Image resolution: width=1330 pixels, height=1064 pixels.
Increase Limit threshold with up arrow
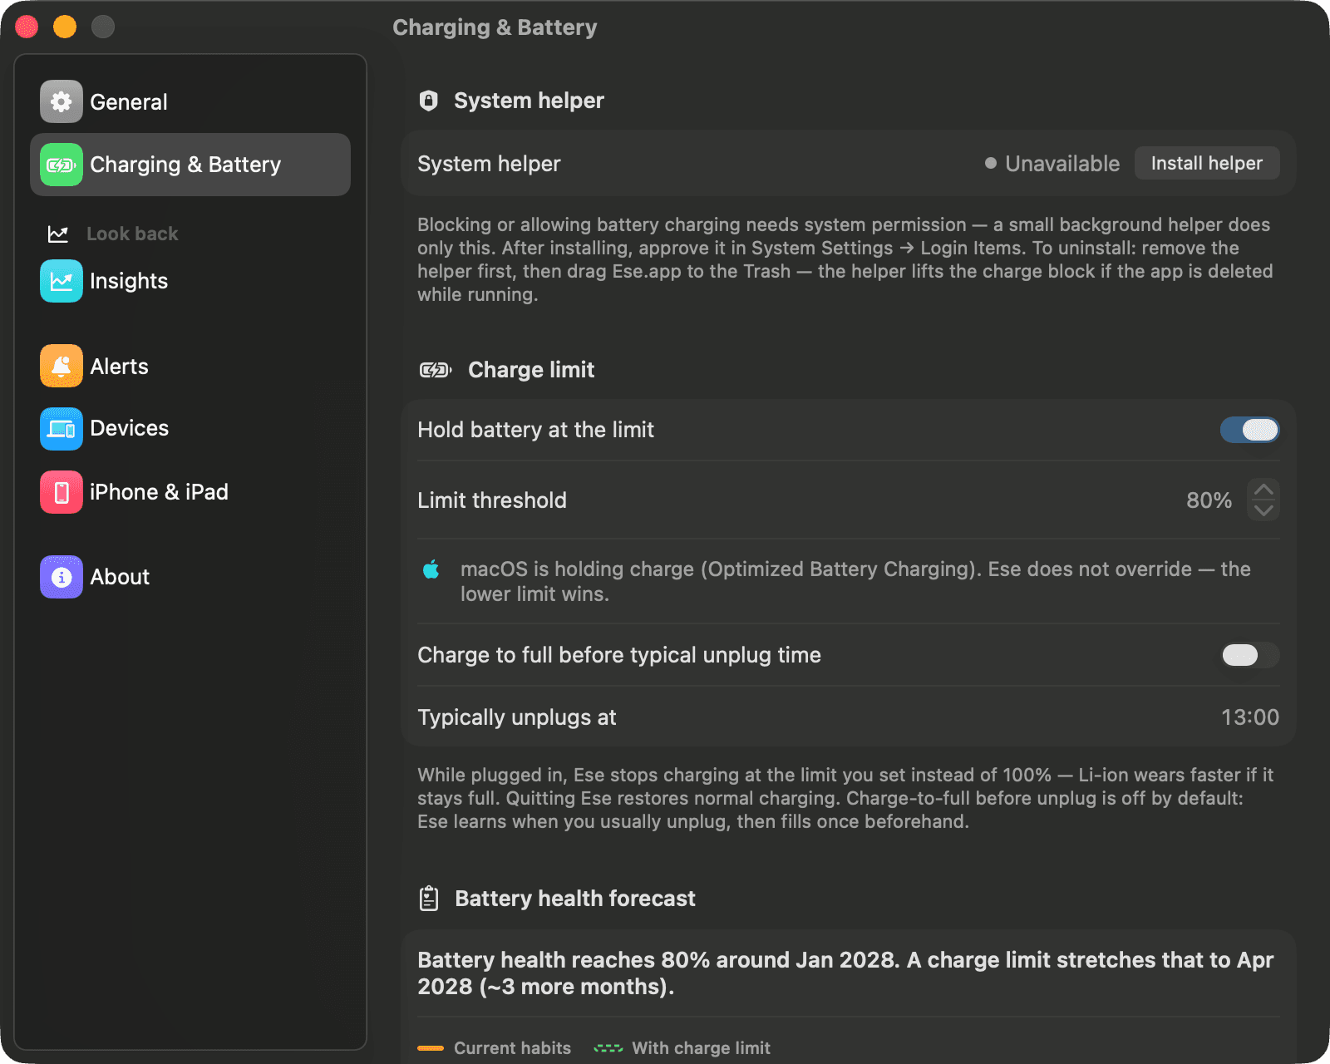(1263, 490)
